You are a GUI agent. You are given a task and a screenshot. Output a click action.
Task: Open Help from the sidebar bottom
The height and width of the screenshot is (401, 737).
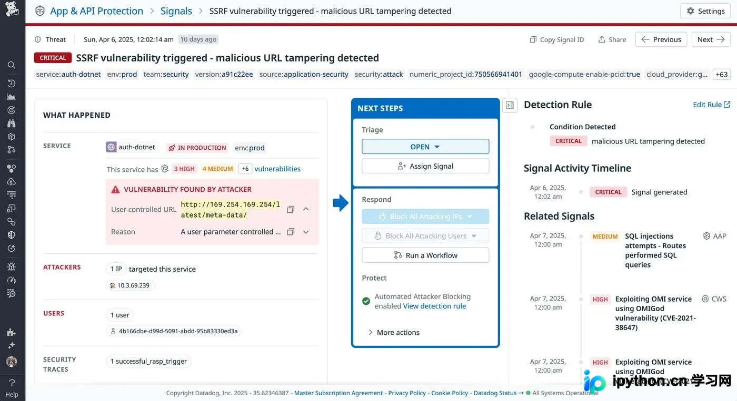[x=12, y=388]
